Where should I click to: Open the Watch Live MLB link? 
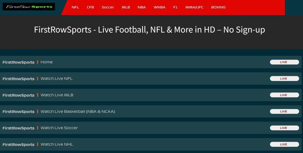pyautogui.click(x=57, y=95)
